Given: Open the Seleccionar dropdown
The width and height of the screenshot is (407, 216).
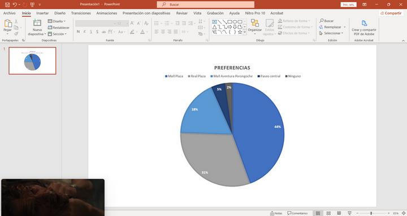Looking at the screenshot, I should tap(331, 33).
